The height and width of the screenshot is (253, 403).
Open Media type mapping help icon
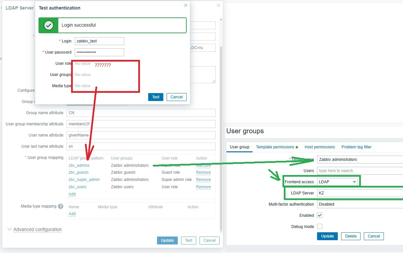pyautogui.click(x=61, y=207)
